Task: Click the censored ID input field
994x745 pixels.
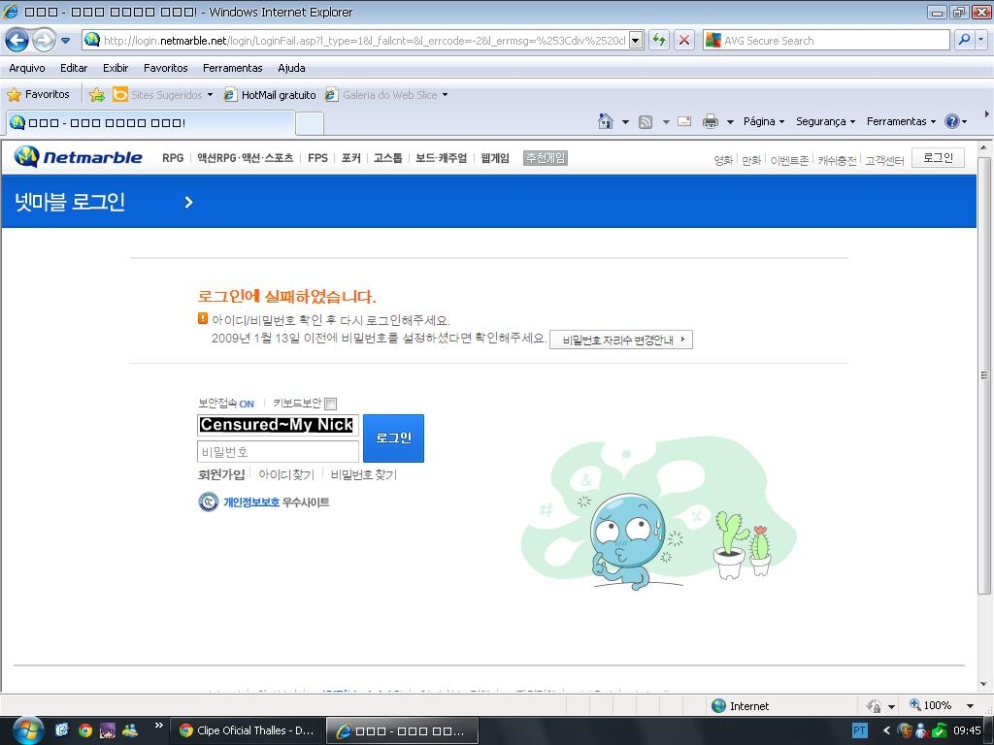Action: click(x=278, y=425)
